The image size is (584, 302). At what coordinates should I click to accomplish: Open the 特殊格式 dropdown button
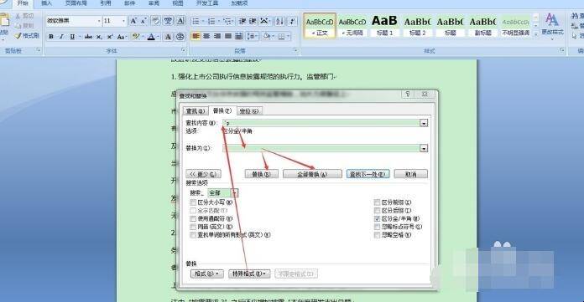[x=249, y=274]
